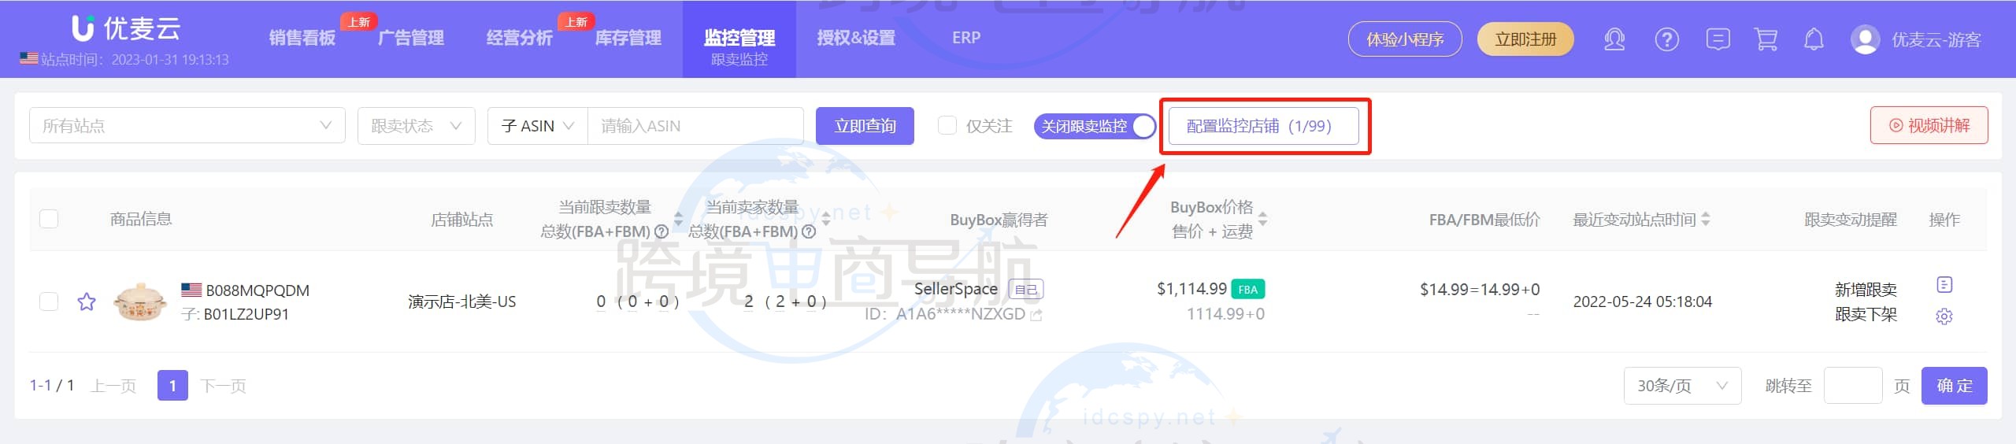Click the 确定 jump button
Screen dimensions: 2016x444
point(1955,386)
